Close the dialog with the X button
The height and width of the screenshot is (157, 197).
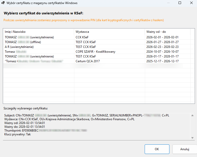(191, 3)
